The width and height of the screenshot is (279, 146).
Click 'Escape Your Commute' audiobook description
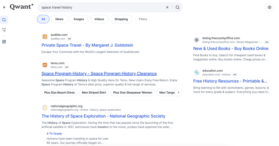point(90,52)
